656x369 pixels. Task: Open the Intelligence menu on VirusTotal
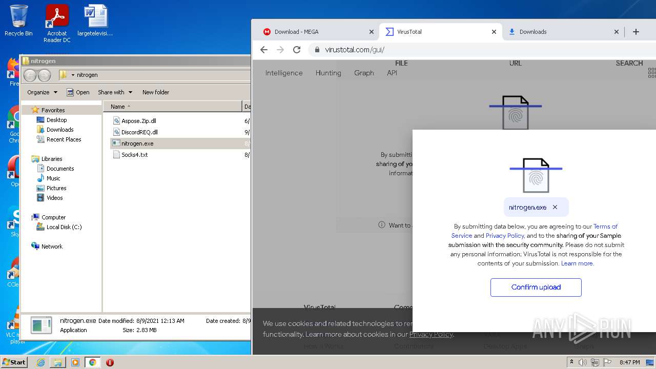[284, 73]
